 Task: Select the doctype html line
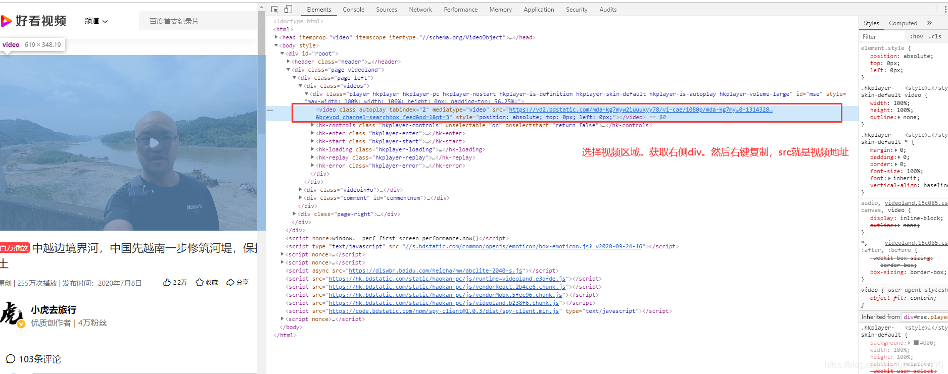coord(298,21)
